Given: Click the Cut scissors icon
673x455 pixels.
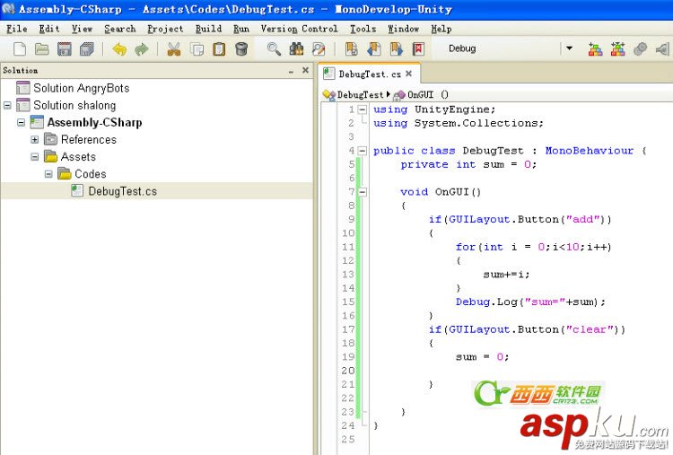Looking at the screenshot, I should coord(174,49).
